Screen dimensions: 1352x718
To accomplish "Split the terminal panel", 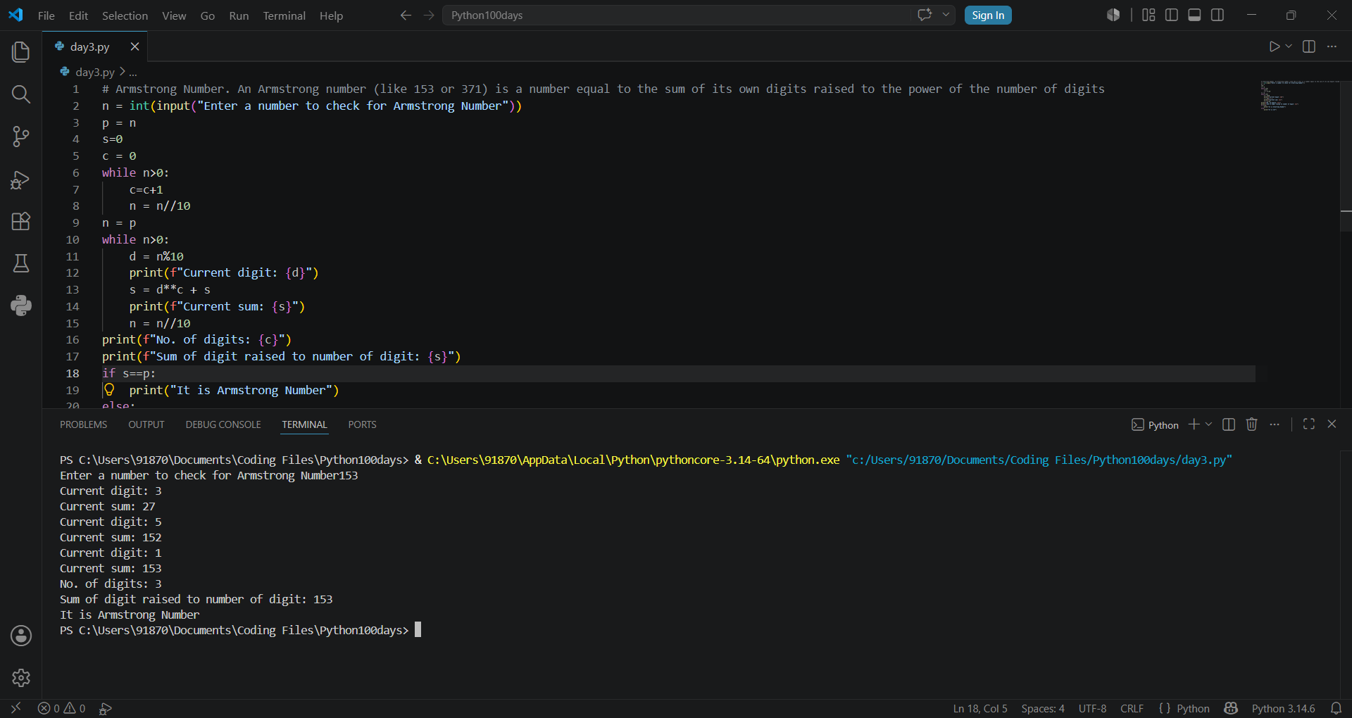I will coord(1229,424).
